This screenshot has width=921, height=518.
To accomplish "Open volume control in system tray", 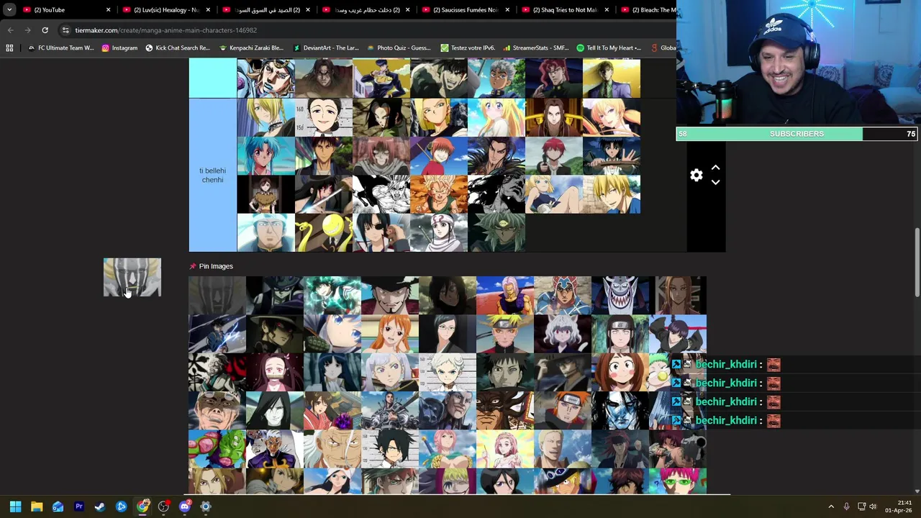I will point(873,506).
